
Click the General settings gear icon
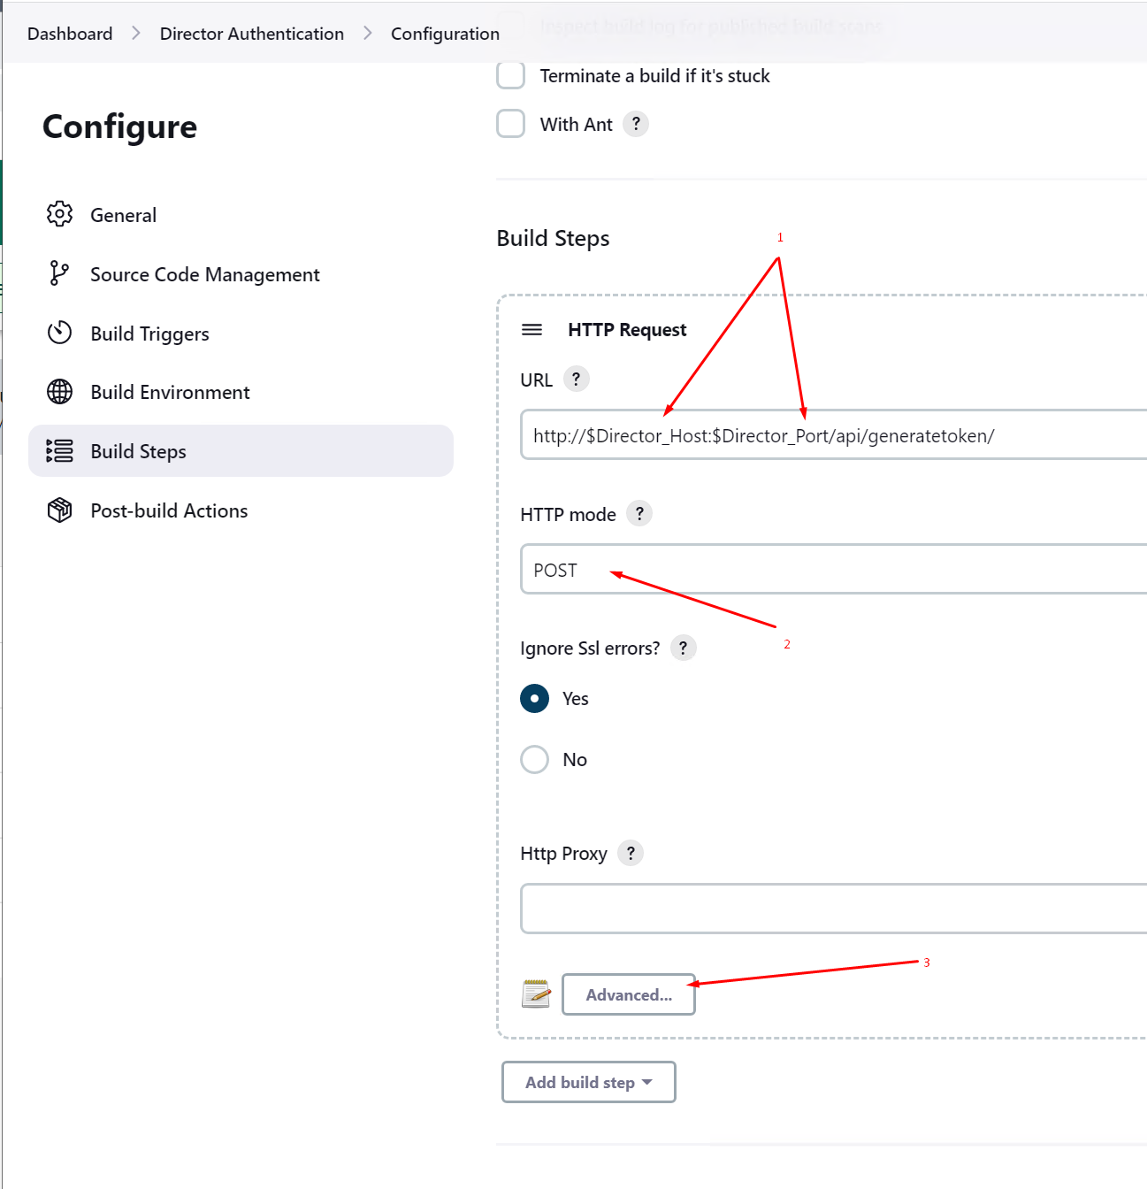(x=58, y=213)
